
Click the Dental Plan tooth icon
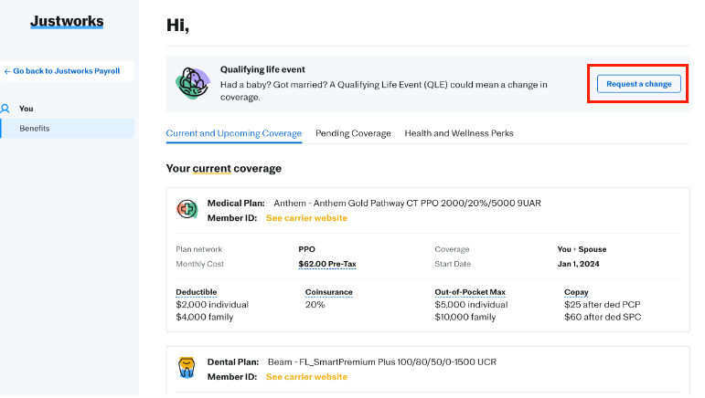coord(187,369)
